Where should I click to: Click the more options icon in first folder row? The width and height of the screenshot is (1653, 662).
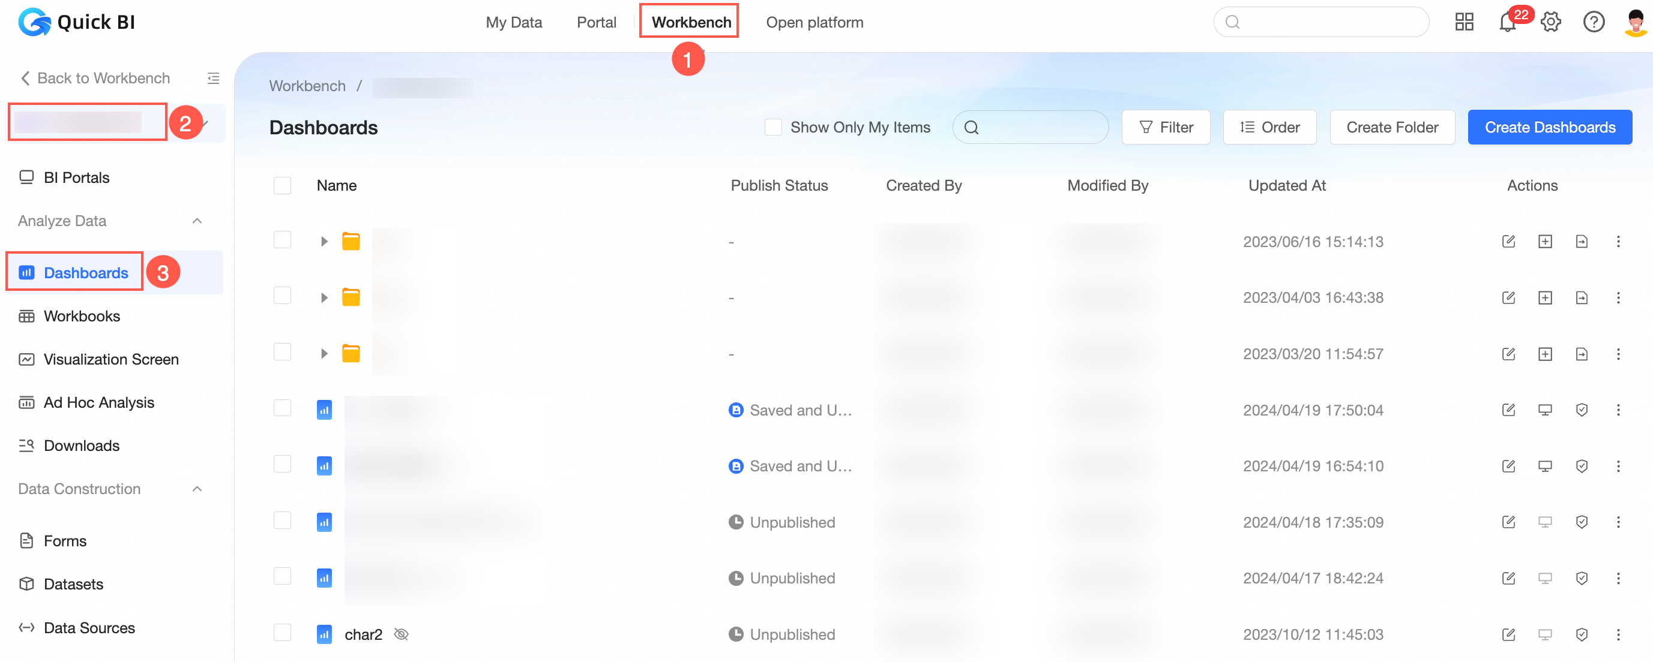[1618, 242]
